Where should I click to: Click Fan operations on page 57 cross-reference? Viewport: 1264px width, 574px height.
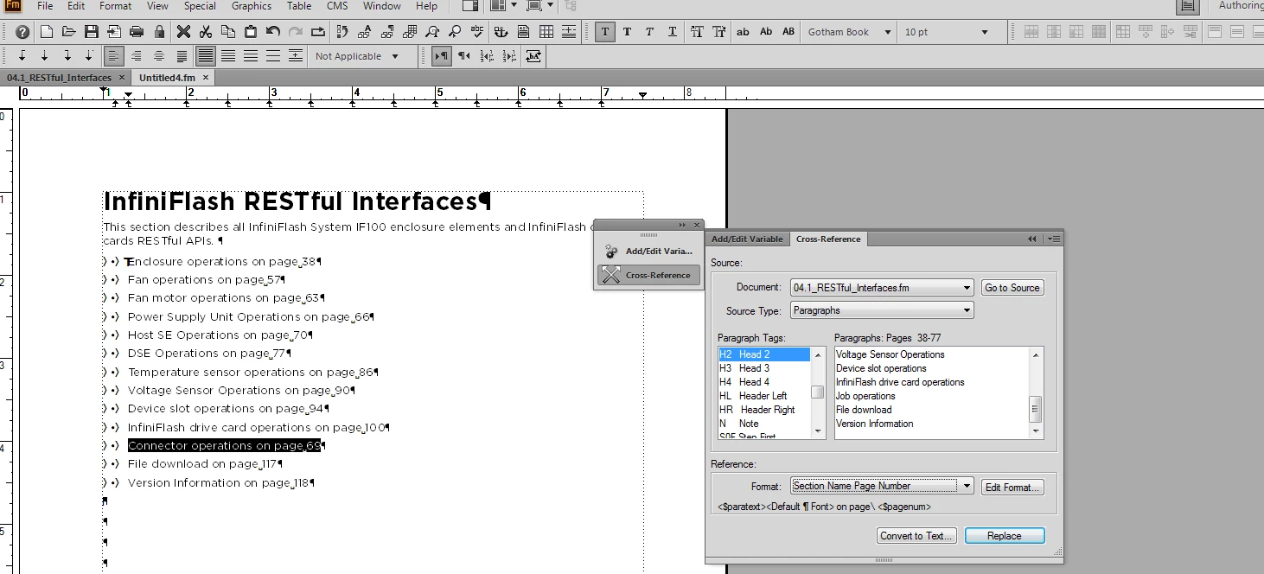204,279
